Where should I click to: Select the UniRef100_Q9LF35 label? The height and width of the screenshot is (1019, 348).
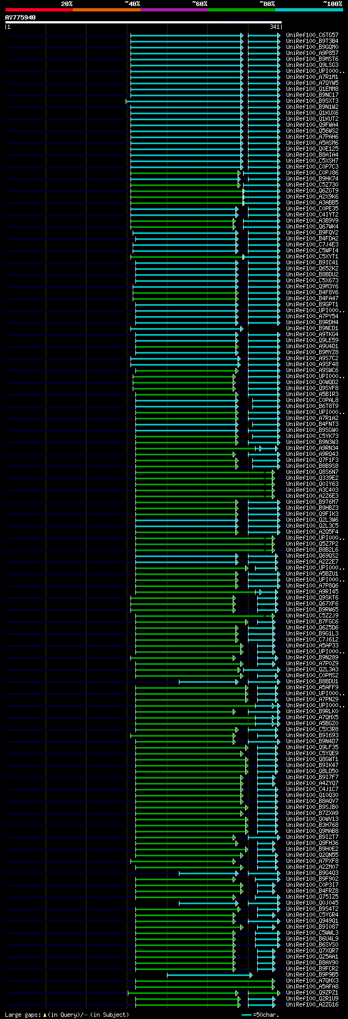pyautogui.click(x=312, y=747)
